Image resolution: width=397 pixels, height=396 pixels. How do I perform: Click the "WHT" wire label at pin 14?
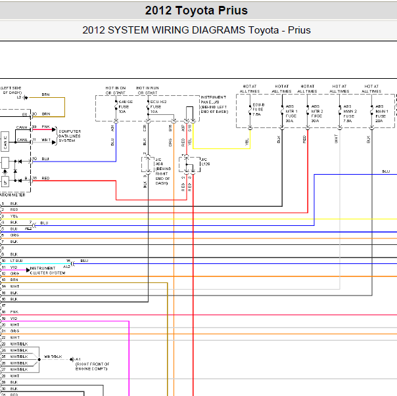click(14, 286)
